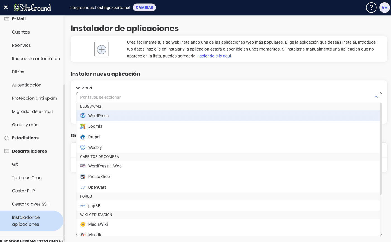Click the OpenCart cart icon
This screenshot has height=242, width=391.
83,187
